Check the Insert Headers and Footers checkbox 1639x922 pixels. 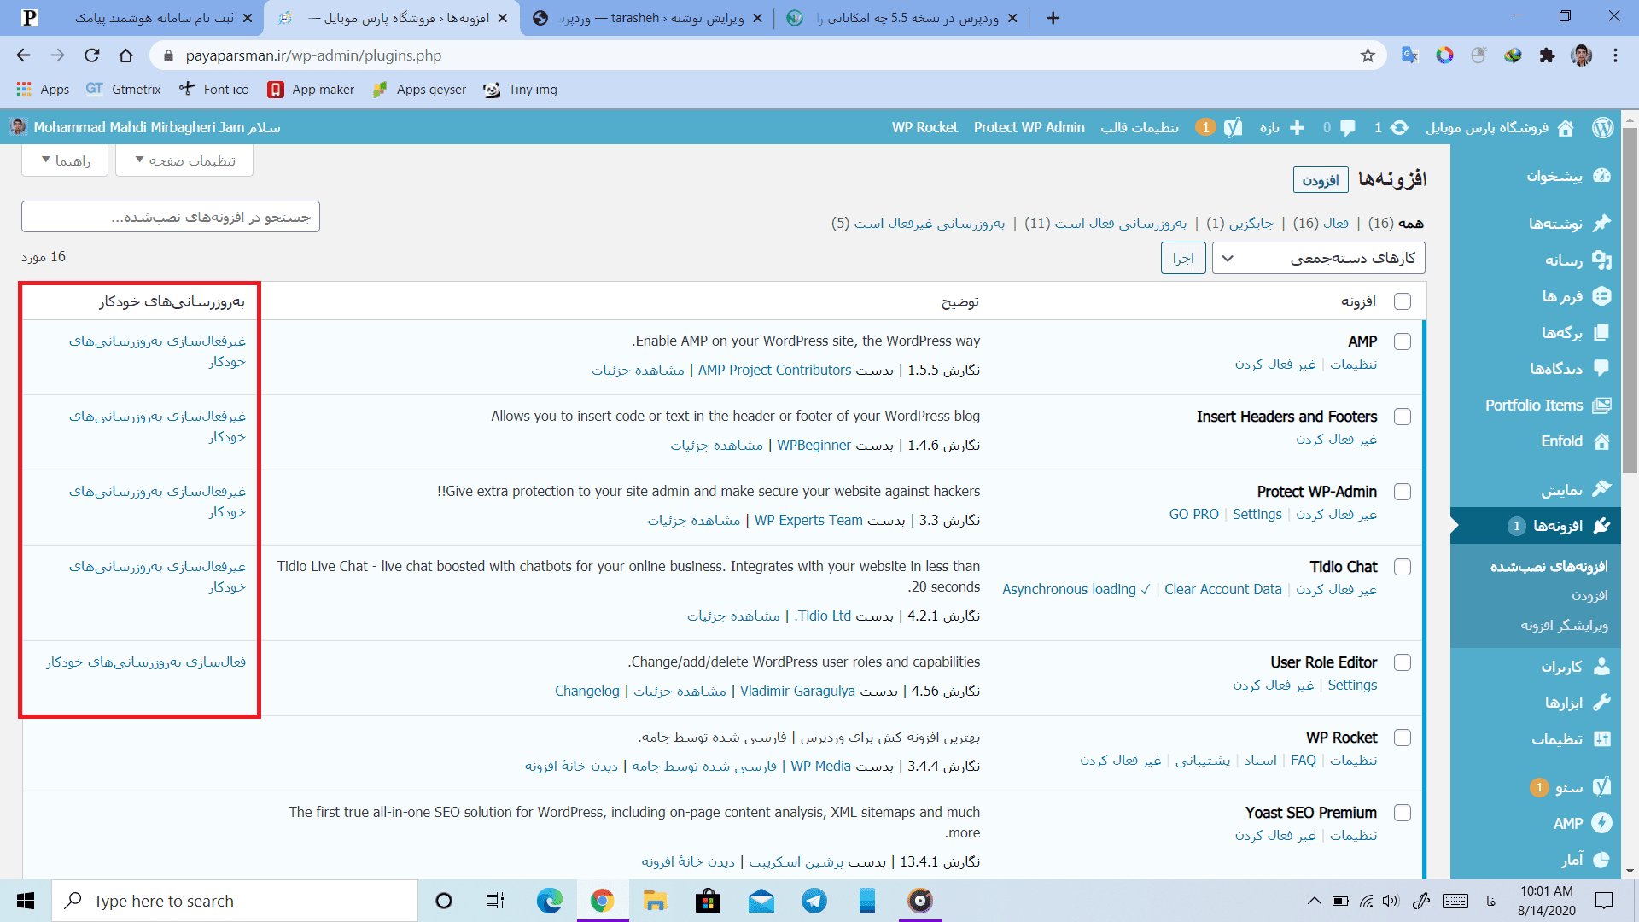1402,417
